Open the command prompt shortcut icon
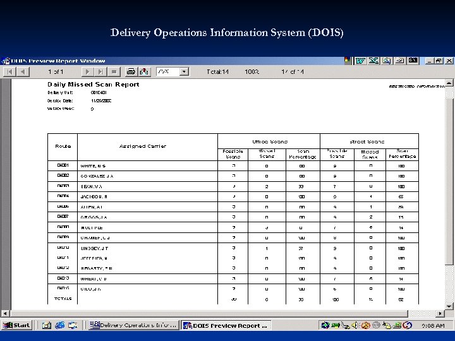The height and width of the screenshot is (341, 455). tap(413, 61)
